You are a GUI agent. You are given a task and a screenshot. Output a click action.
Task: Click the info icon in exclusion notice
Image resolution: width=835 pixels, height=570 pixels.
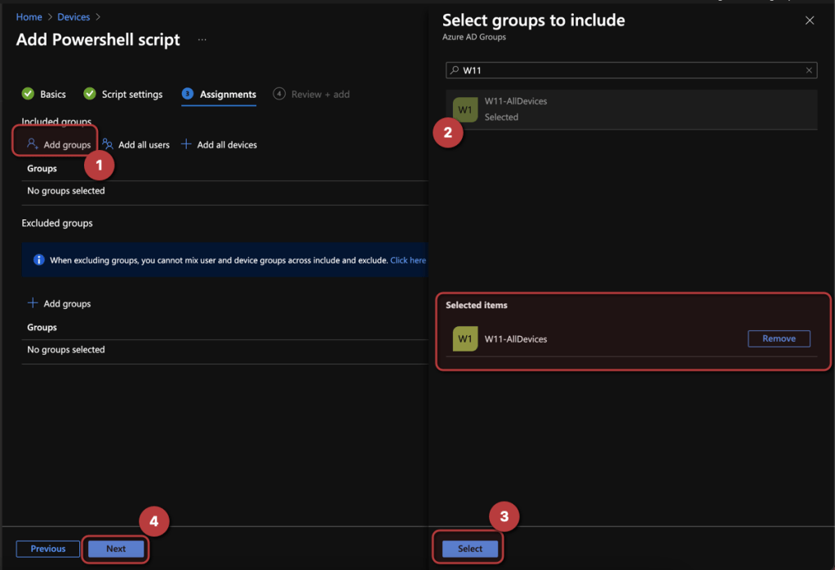[x=38, y=260]
